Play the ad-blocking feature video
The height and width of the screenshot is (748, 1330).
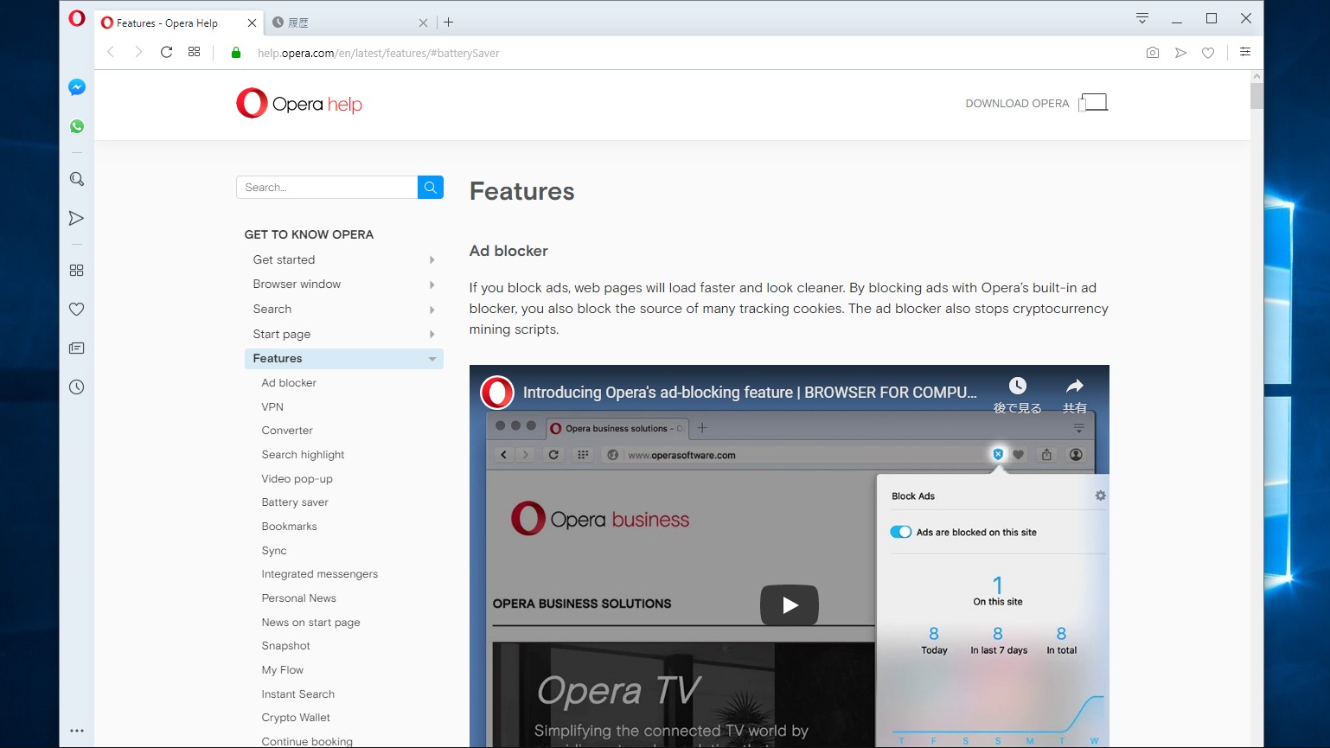coord(790,605)
